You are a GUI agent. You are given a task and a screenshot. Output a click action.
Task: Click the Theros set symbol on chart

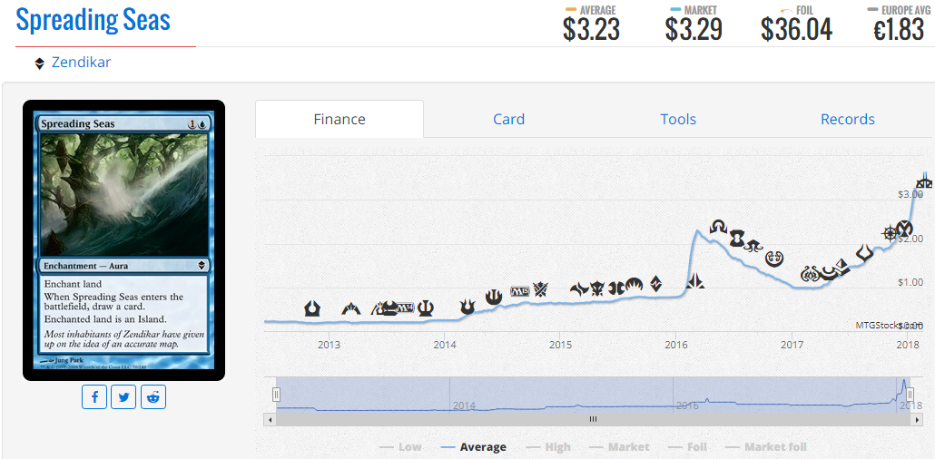[x=426, y=308]
